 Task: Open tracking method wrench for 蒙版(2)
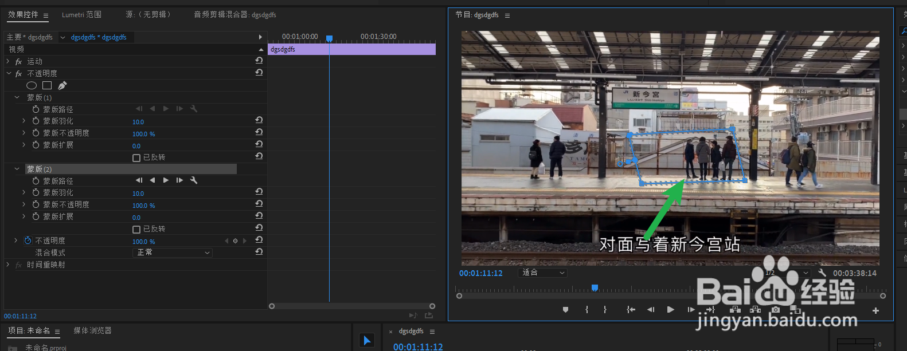click(194, 180)
